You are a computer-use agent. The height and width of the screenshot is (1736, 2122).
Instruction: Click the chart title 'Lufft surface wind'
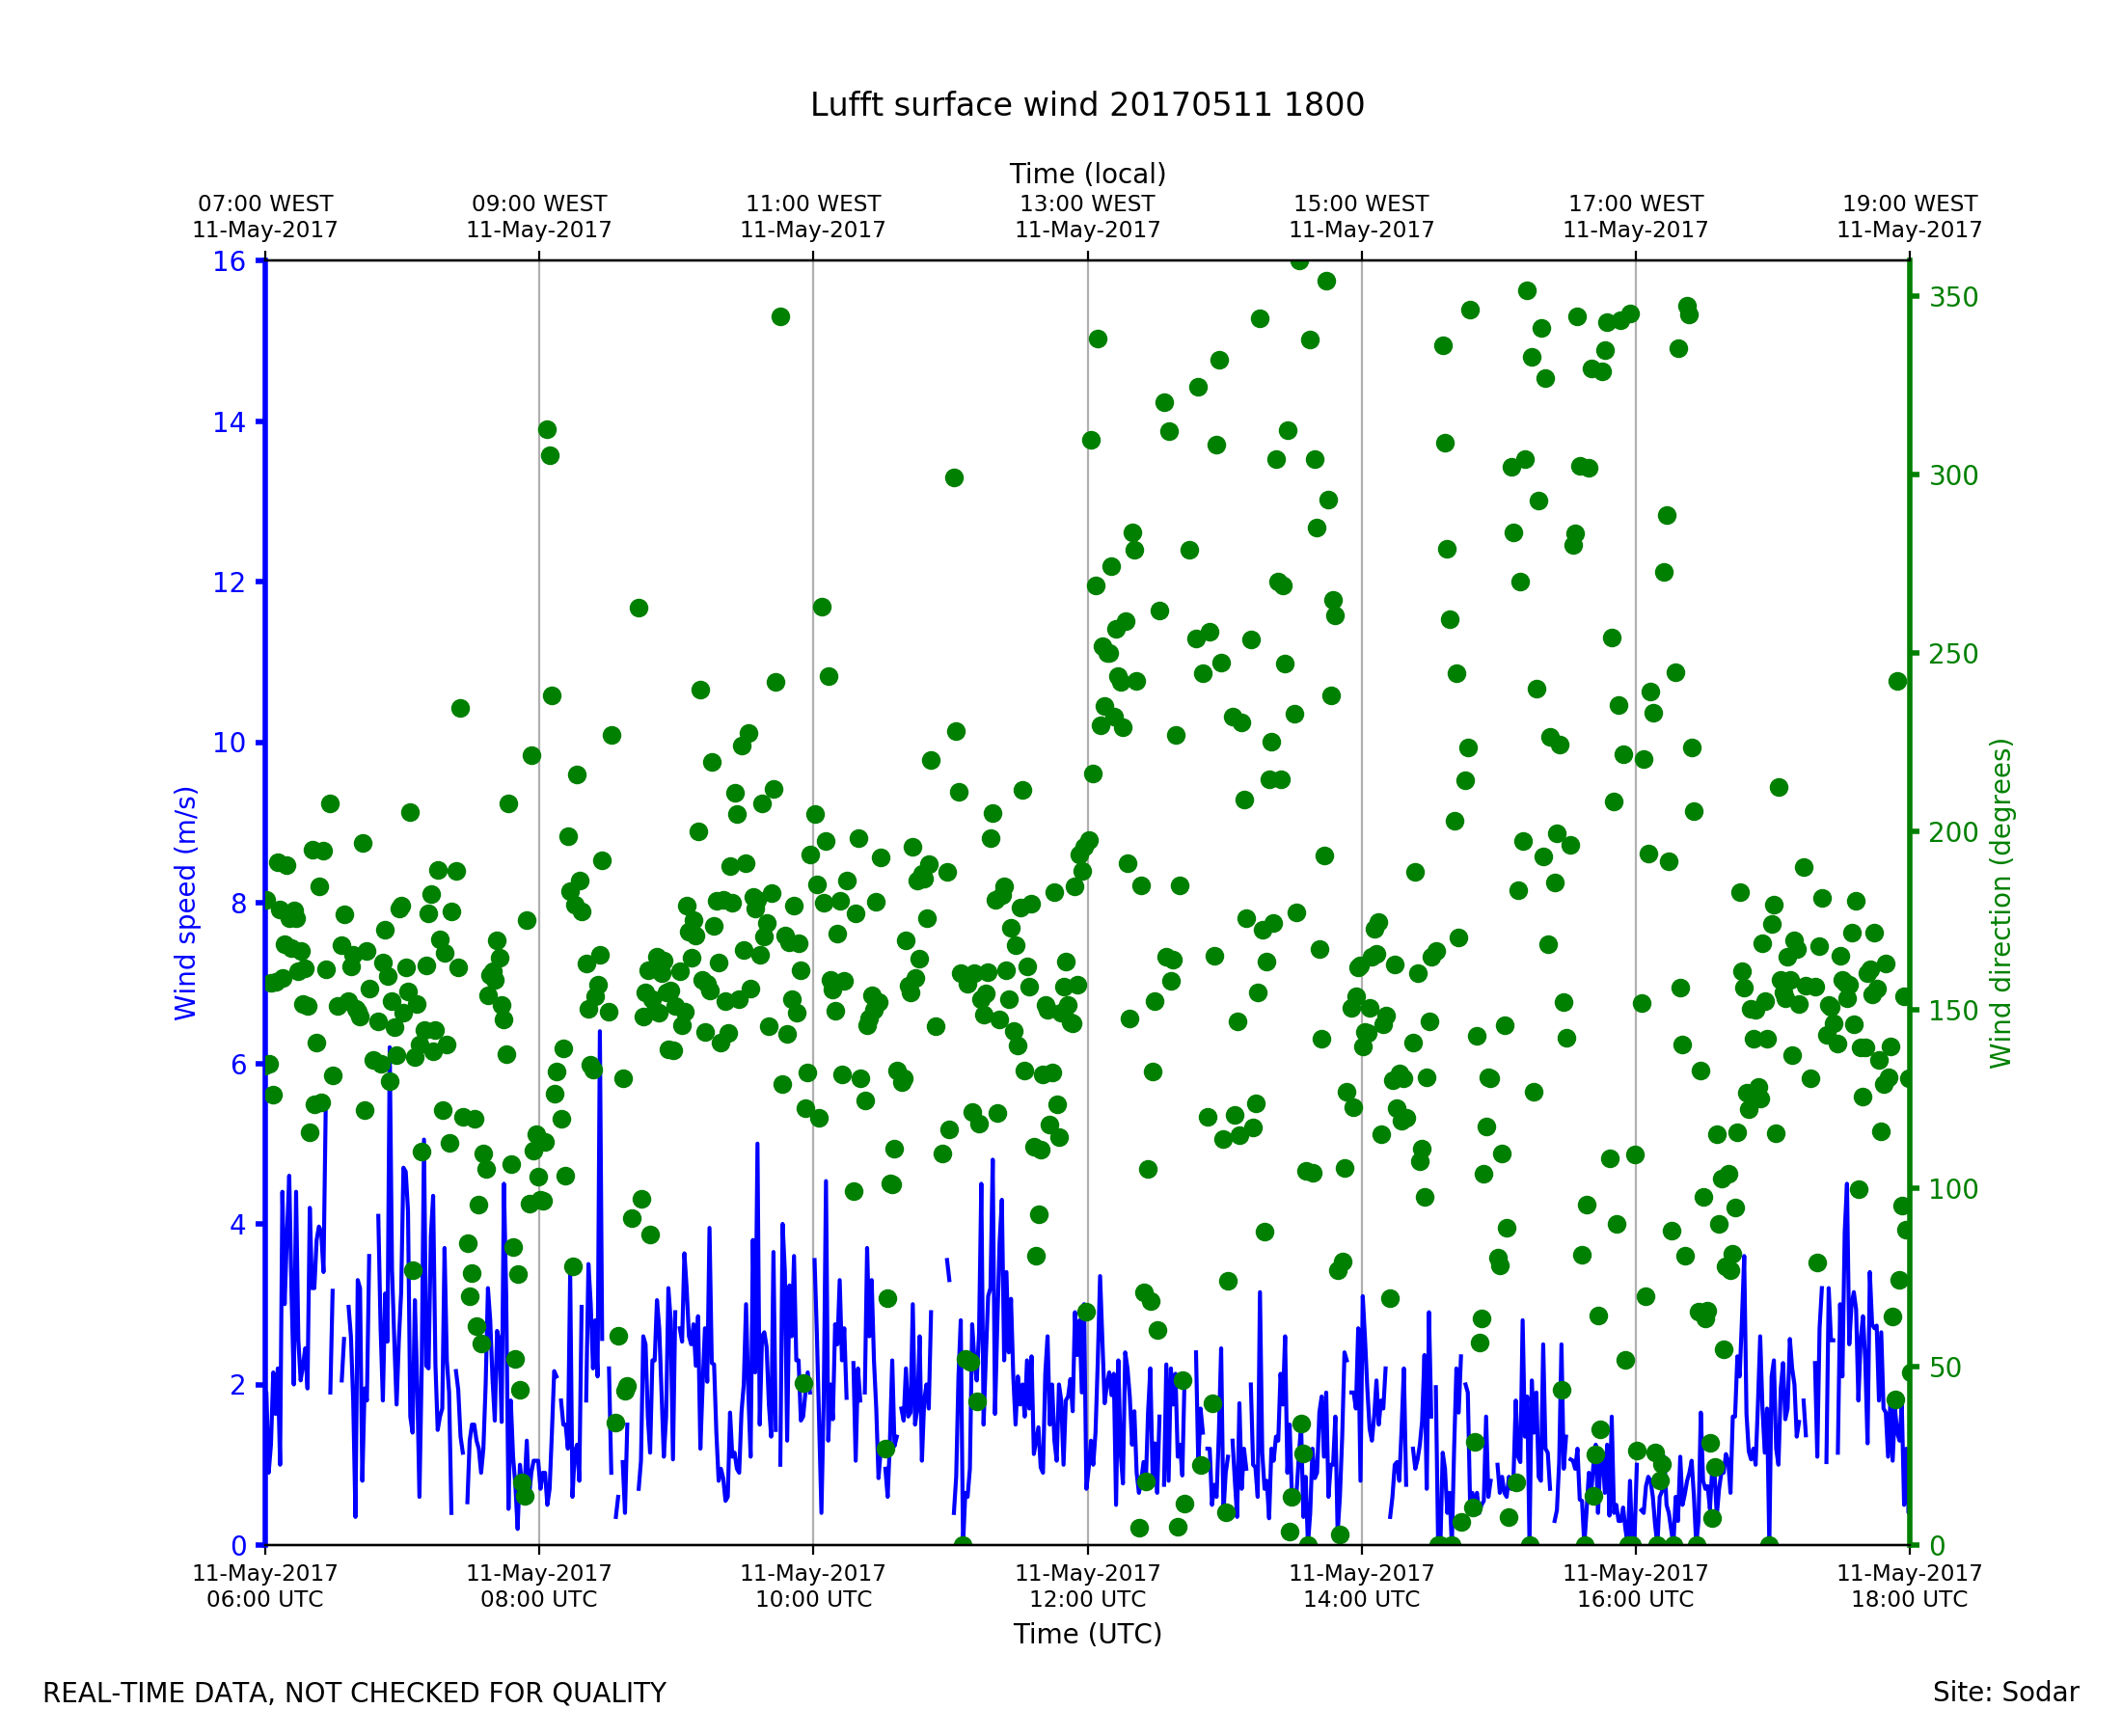(1086, 105)
